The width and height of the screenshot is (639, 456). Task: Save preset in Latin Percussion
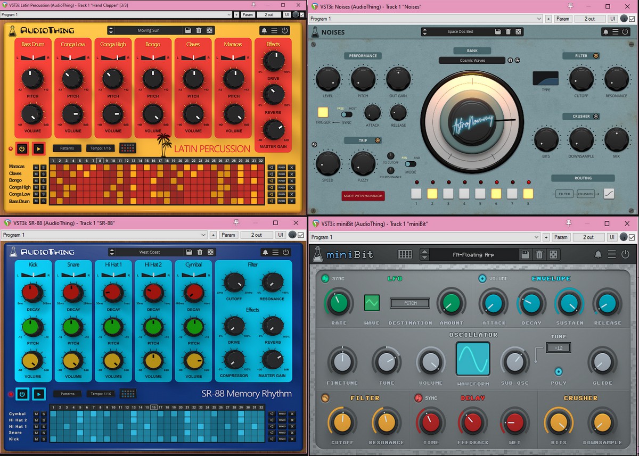coord(189,30)
